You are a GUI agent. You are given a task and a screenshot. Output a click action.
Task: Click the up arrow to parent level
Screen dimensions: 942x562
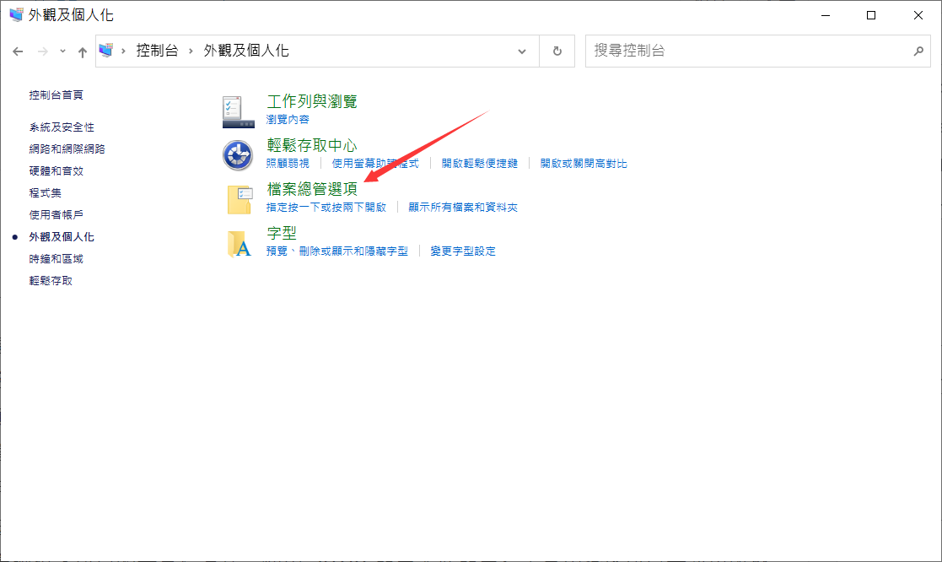(82, 51)
